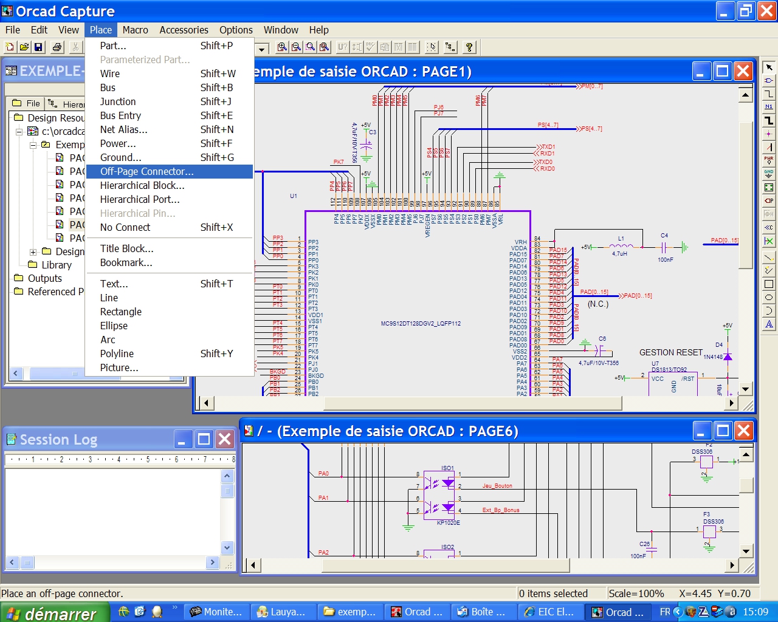The height and width of the screenshot is (622, 778).
Task: Choose the Hierarchical Block palette tool
Action: [769, 187]
